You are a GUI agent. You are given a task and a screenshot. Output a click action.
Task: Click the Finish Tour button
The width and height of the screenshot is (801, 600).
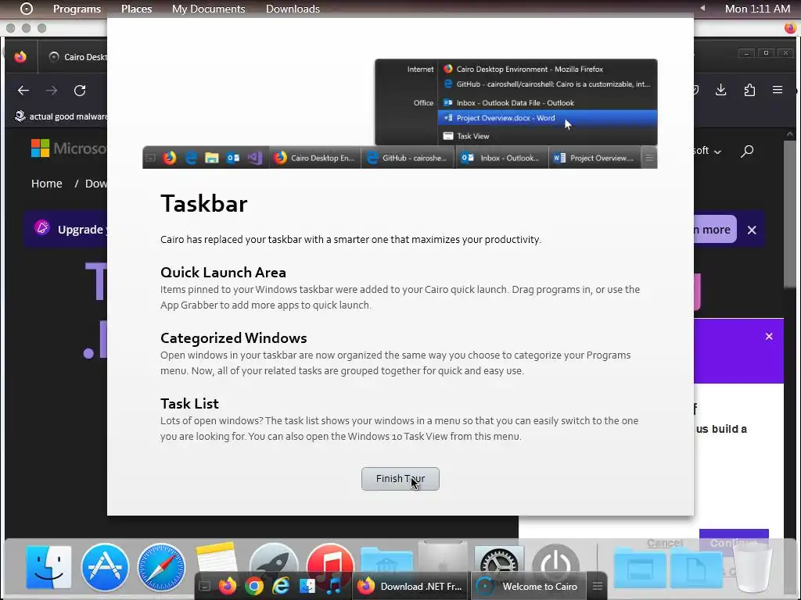click(400, 479)
